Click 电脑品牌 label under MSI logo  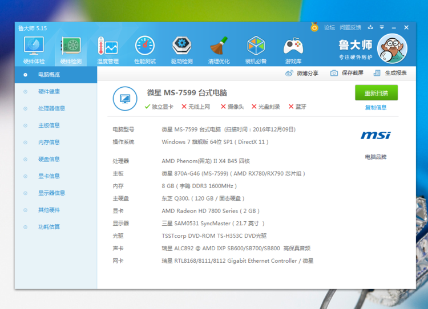click(x=376, y=157)
